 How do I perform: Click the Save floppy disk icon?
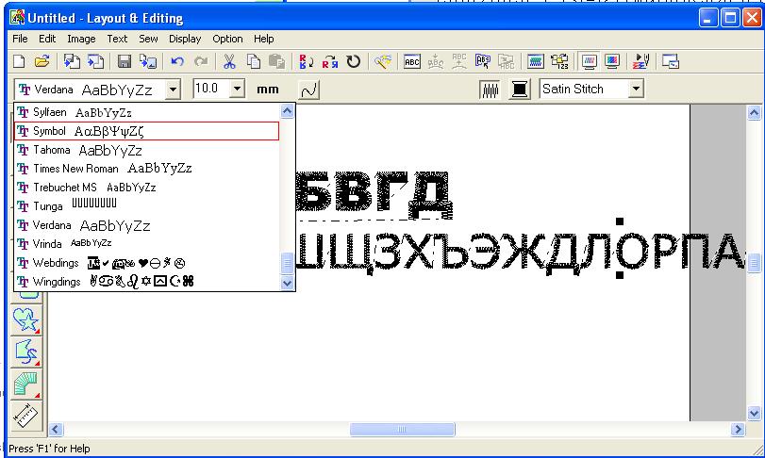click(x=124, y=62)
